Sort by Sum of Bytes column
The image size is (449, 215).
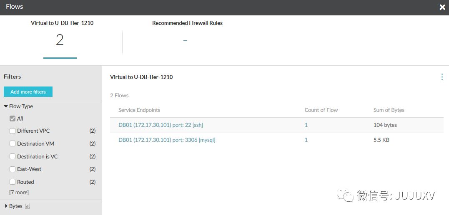click(x=389, y=110)
